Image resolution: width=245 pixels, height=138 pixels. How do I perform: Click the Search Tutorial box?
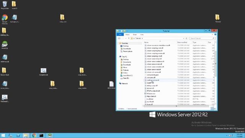202,38
